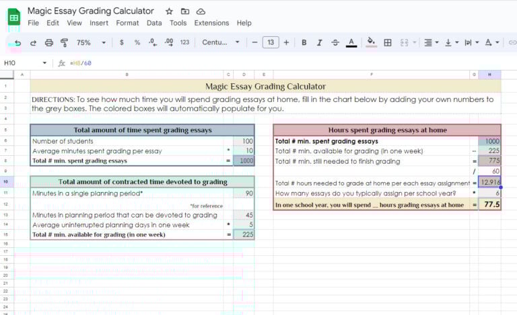Format as currency with dollar icon

(x=121, y=42)
